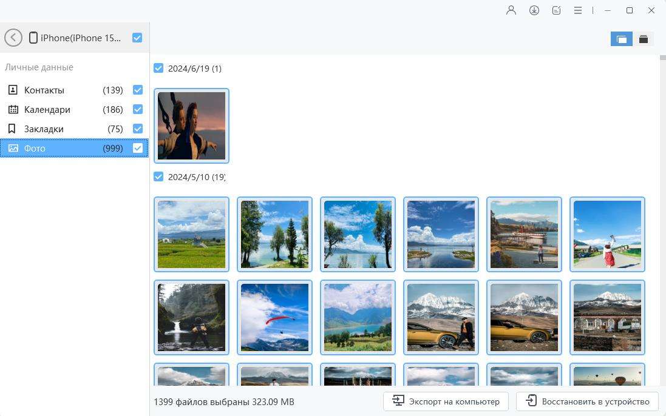
Task: Click the 2024/6/19 (1) date label
Action: pos(194,69)
